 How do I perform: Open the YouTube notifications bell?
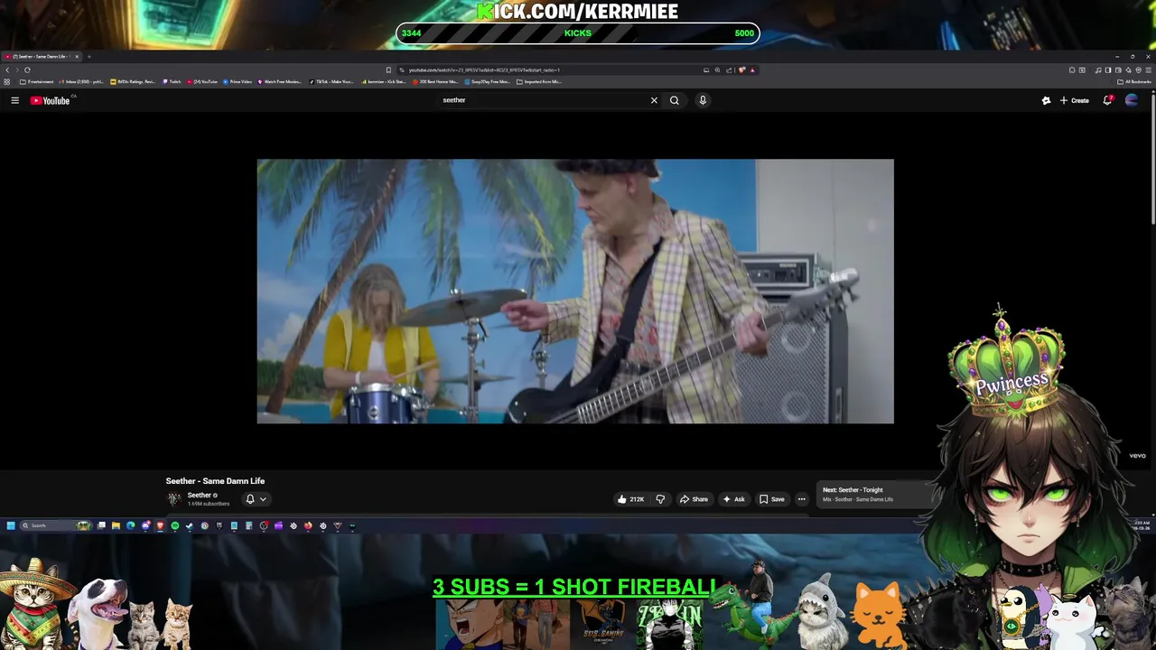[x=1107, y=100]
